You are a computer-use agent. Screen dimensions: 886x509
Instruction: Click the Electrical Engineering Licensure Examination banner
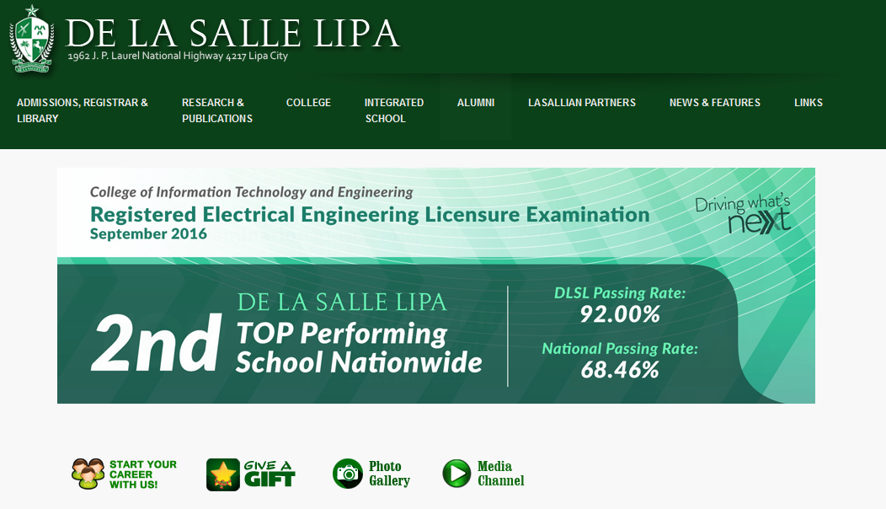click(x=436, y=286)
